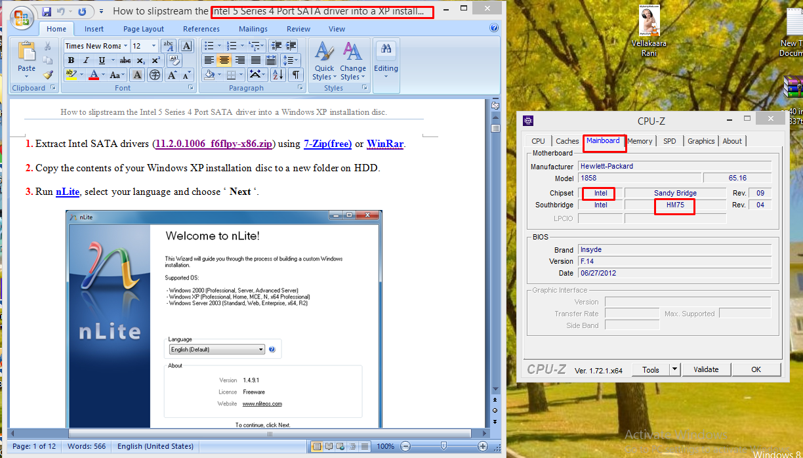The height and width of the screenshot is (458, 803).
Task: Open the Line Spacing dropdown
Action: pyautogui.click(x=291, y=60)
